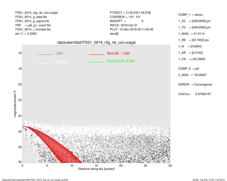227x181 pixels.
Task: Click the alan@ user label in header
Action: coord(114,34)
